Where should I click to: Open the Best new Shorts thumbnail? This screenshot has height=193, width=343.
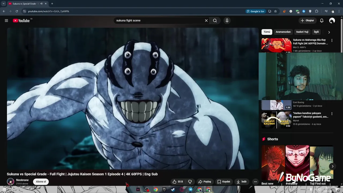273,163
